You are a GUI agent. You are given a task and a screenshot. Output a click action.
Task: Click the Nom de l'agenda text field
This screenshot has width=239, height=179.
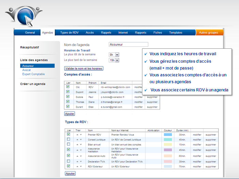coord(128,44)
